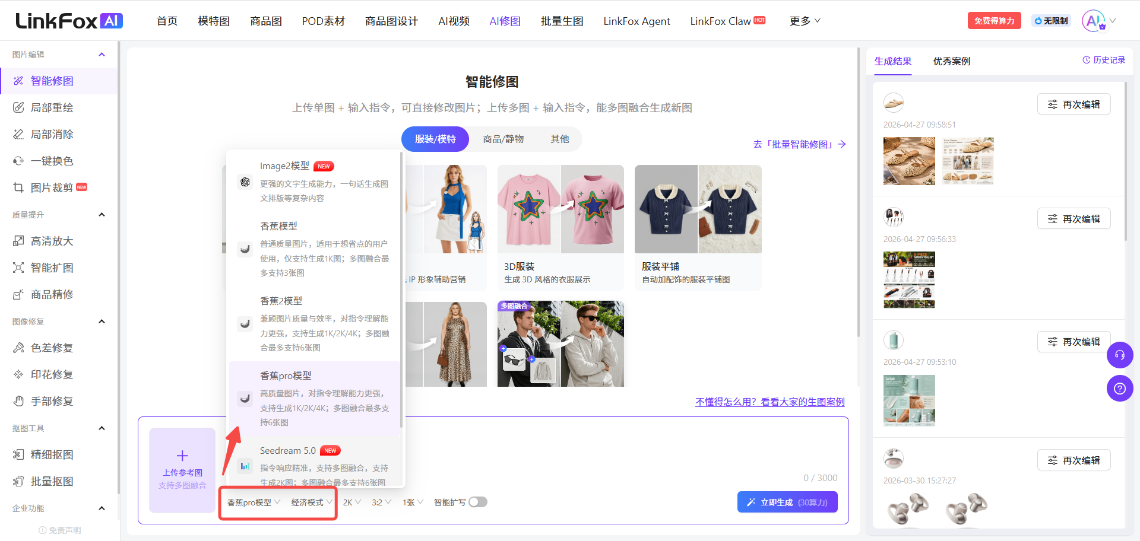This screenshot has height=541, width=1140.
Task: Go to 首页 in top navigation
Action: 167,21
